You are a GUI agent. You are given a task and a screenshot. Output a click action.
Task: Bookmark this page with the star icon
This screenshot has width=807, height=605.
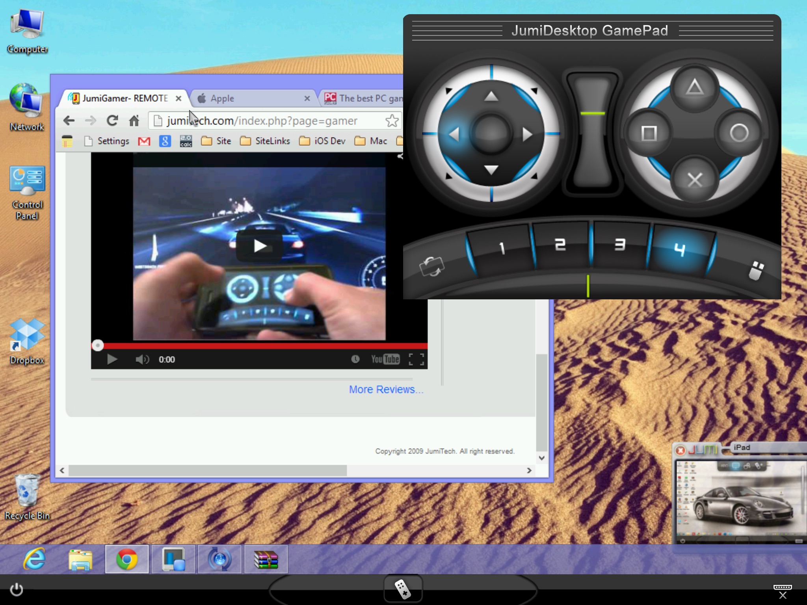(392, 121)
